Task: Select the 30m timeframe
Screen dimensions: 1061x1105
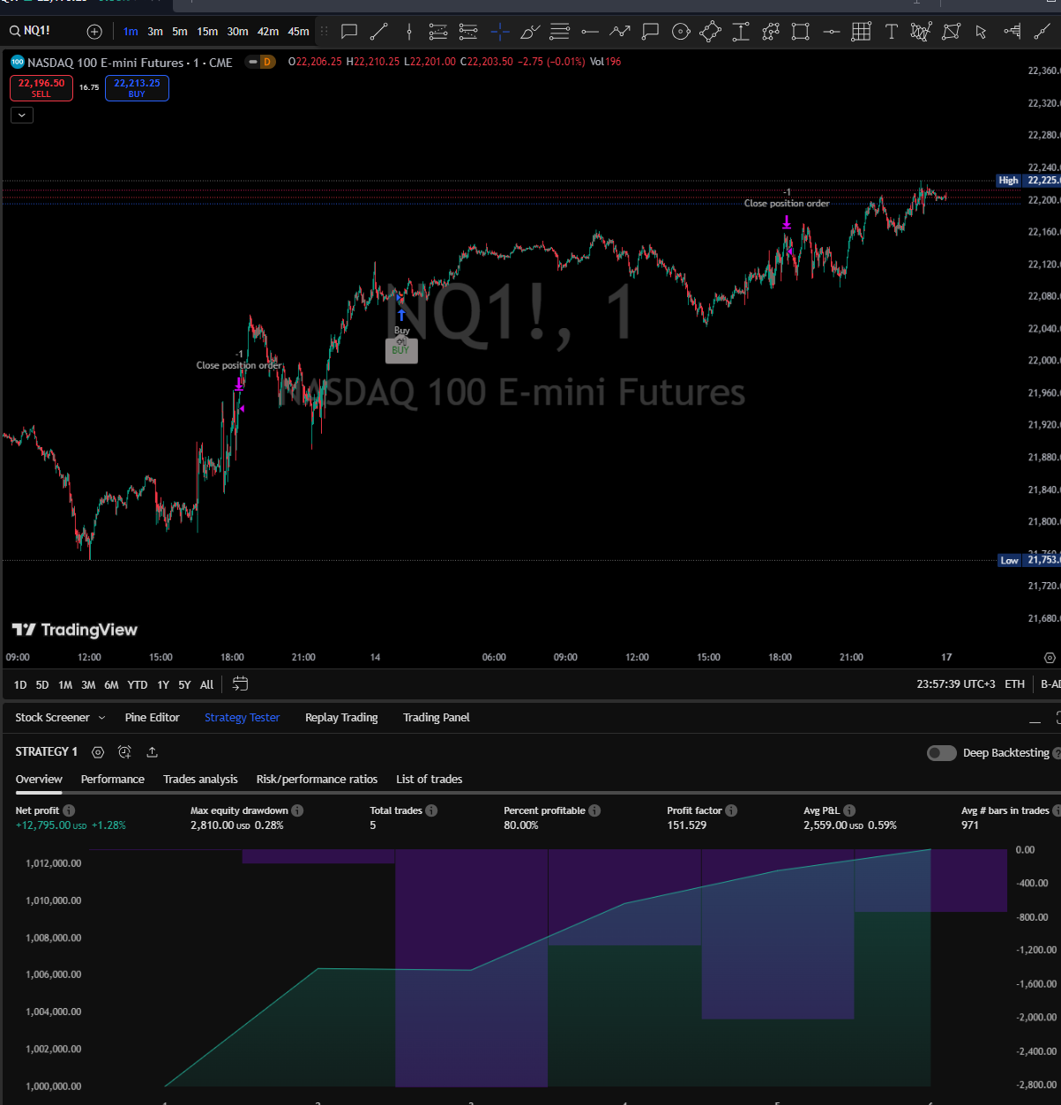Action: click(237, 32)
